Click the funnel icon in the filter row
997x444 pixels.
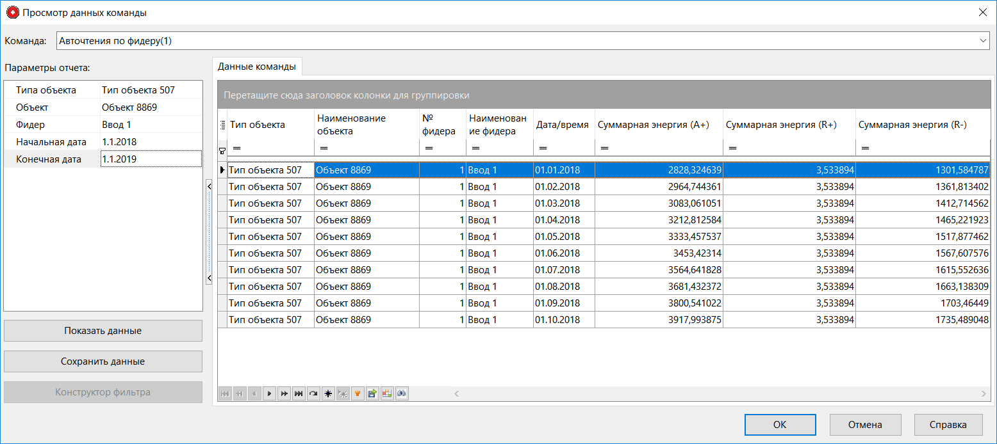click(x=223, y=150)
